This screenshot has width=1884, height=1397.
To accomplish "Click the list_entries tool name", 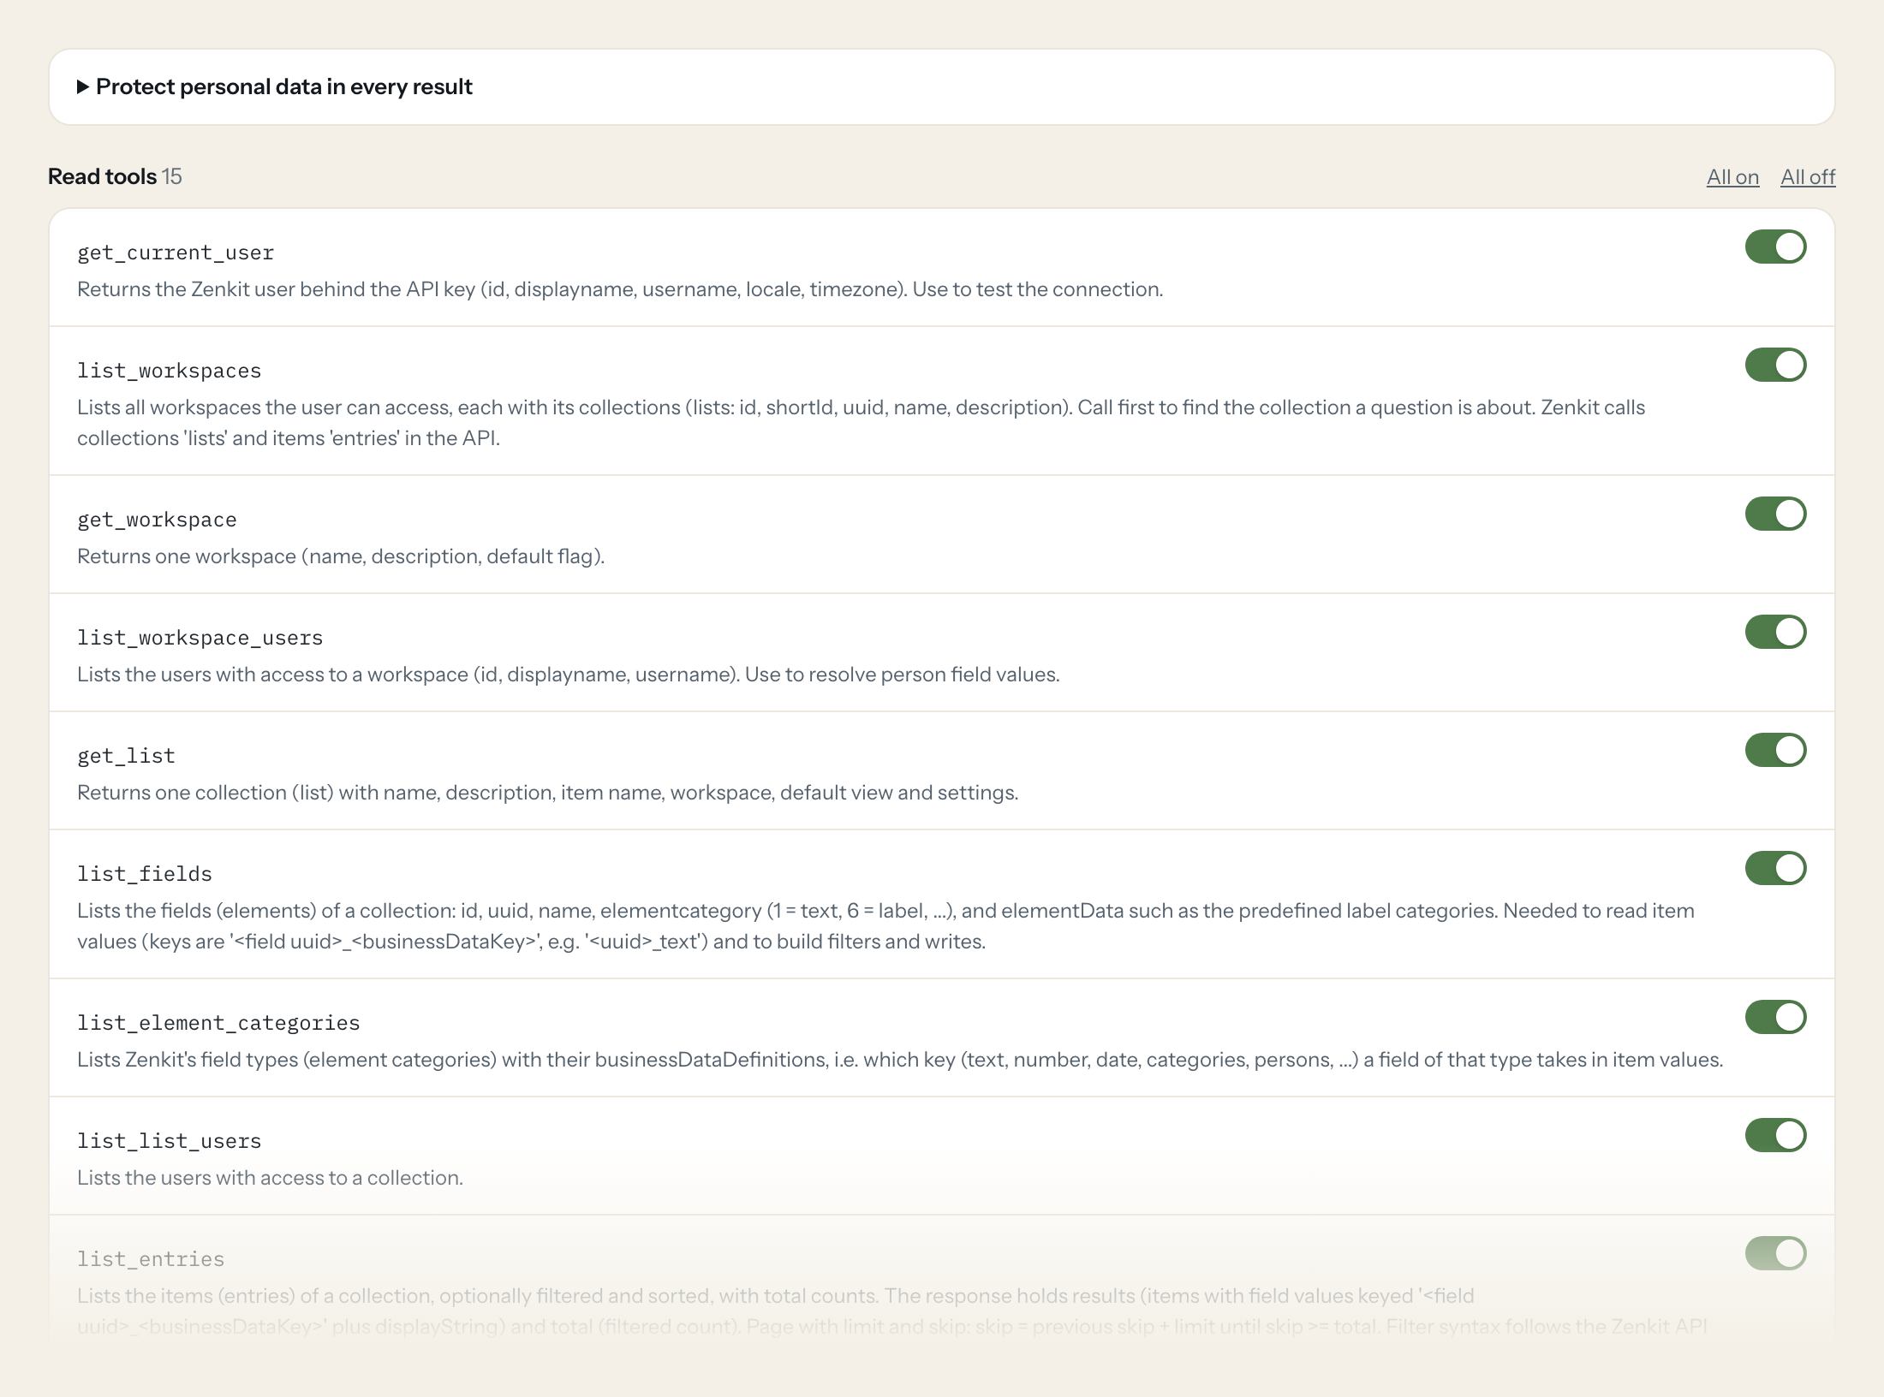I will click(151, 1259).
